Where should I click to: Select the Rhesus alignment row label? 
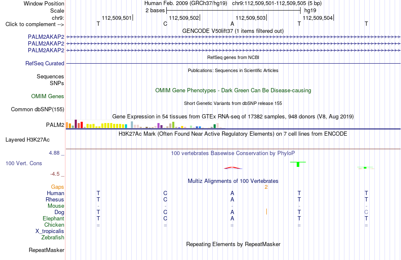pyautogui.click(x=55, y=199)
